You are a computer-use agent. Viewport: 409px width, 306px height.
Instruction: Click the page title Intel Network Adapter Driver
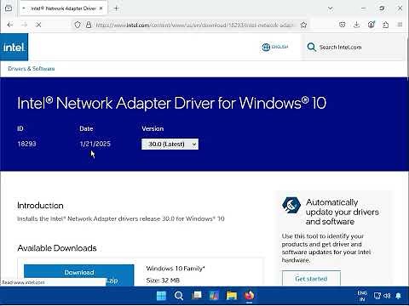point(171,103)
